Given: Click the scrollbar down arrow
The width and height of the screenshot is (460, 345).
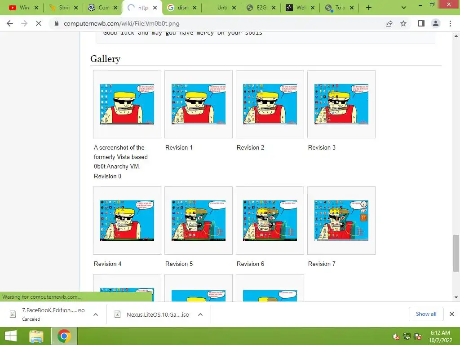Looking at the screenshot, I should coord(456,297).
